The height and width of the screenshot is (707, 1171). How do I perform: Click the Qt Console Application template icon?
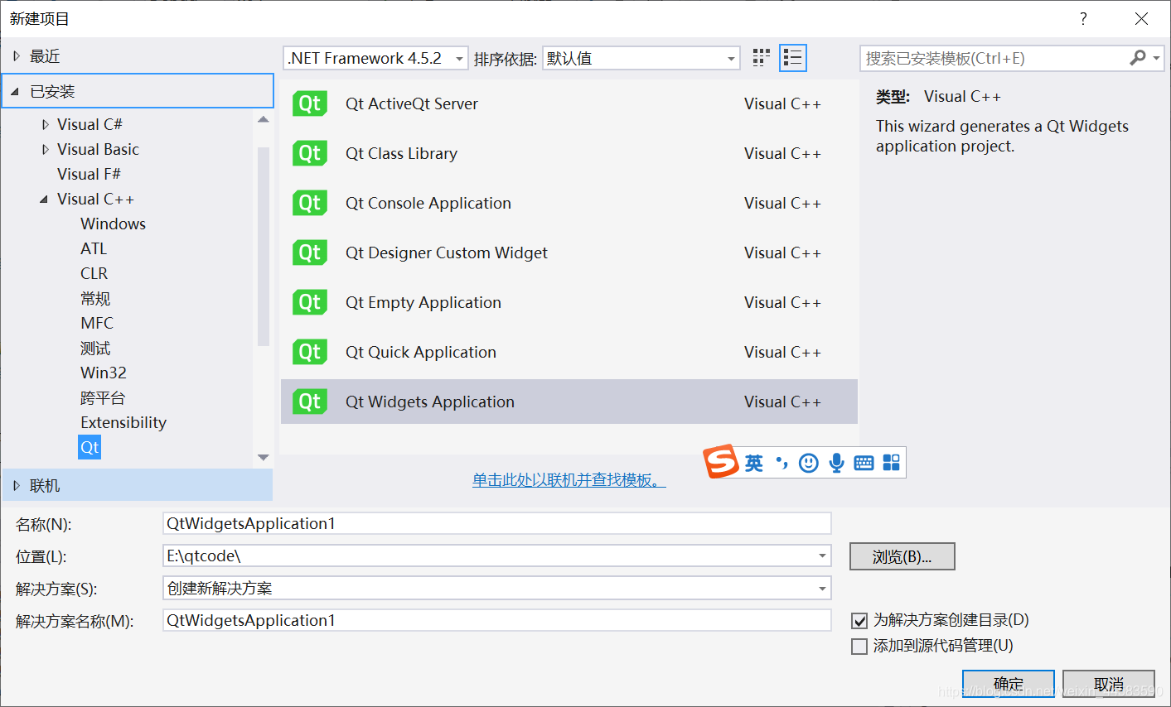pyautogui.click(x=310, y=203)
